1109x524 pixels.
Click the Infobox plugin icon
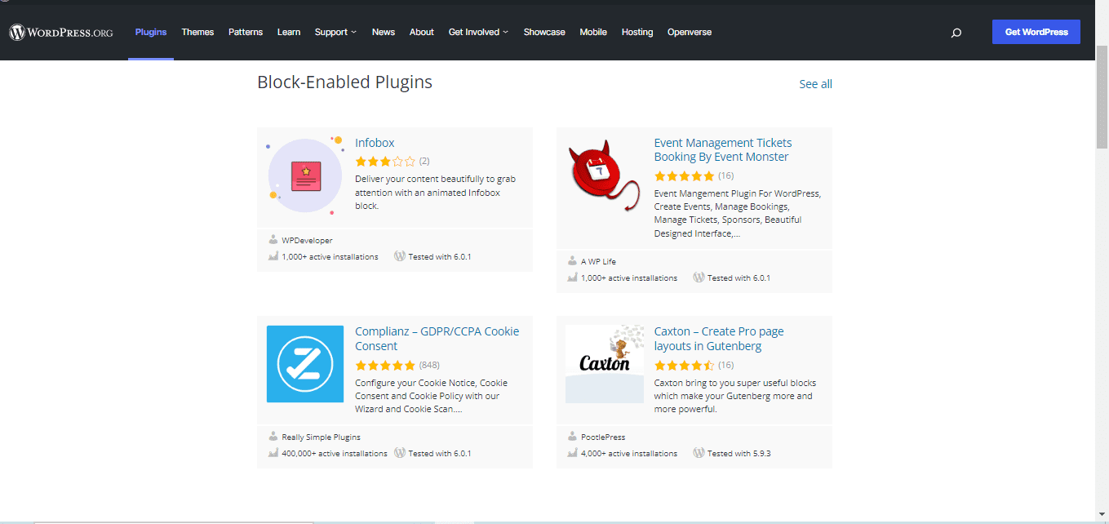pyautogui.click(x=305, y=176)
